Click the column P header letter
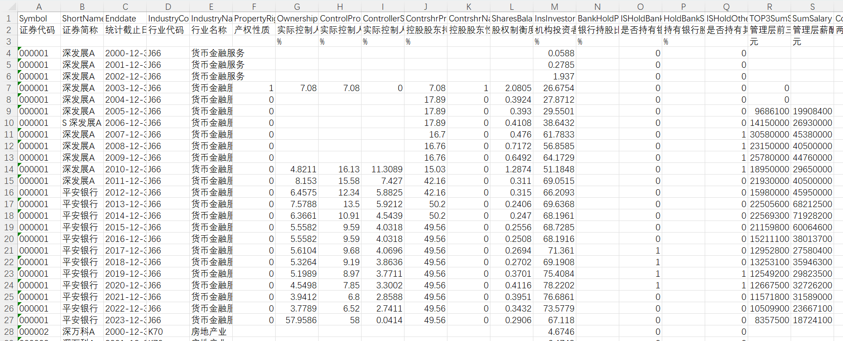 tap(683, 6)
